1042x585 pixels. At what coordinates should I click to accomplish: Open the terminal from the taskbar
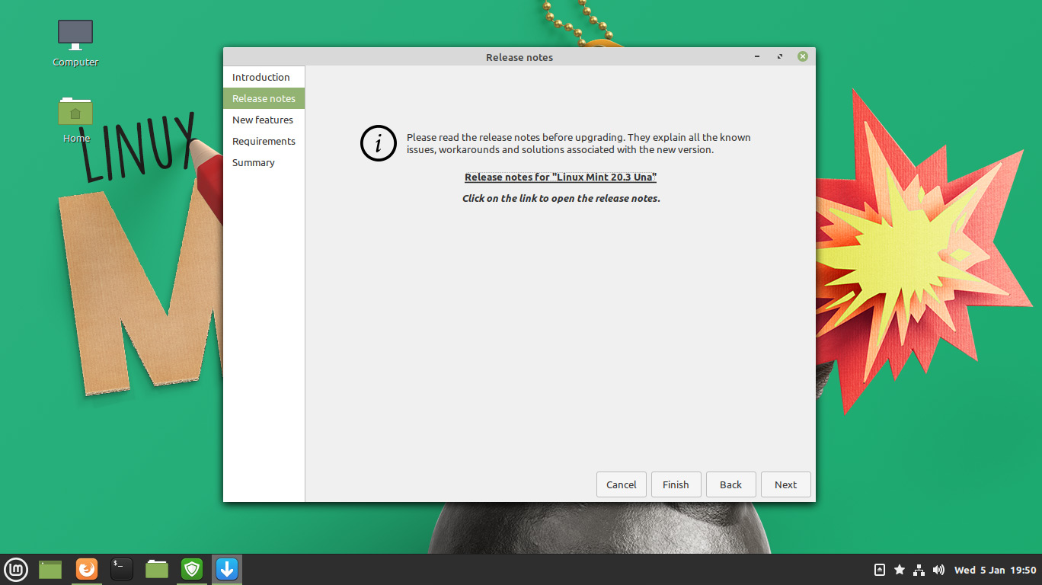tap(121, 569)
